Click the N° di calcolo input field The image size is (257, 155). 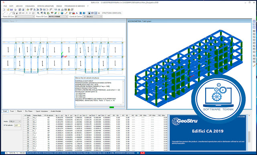tap(18, 125)
